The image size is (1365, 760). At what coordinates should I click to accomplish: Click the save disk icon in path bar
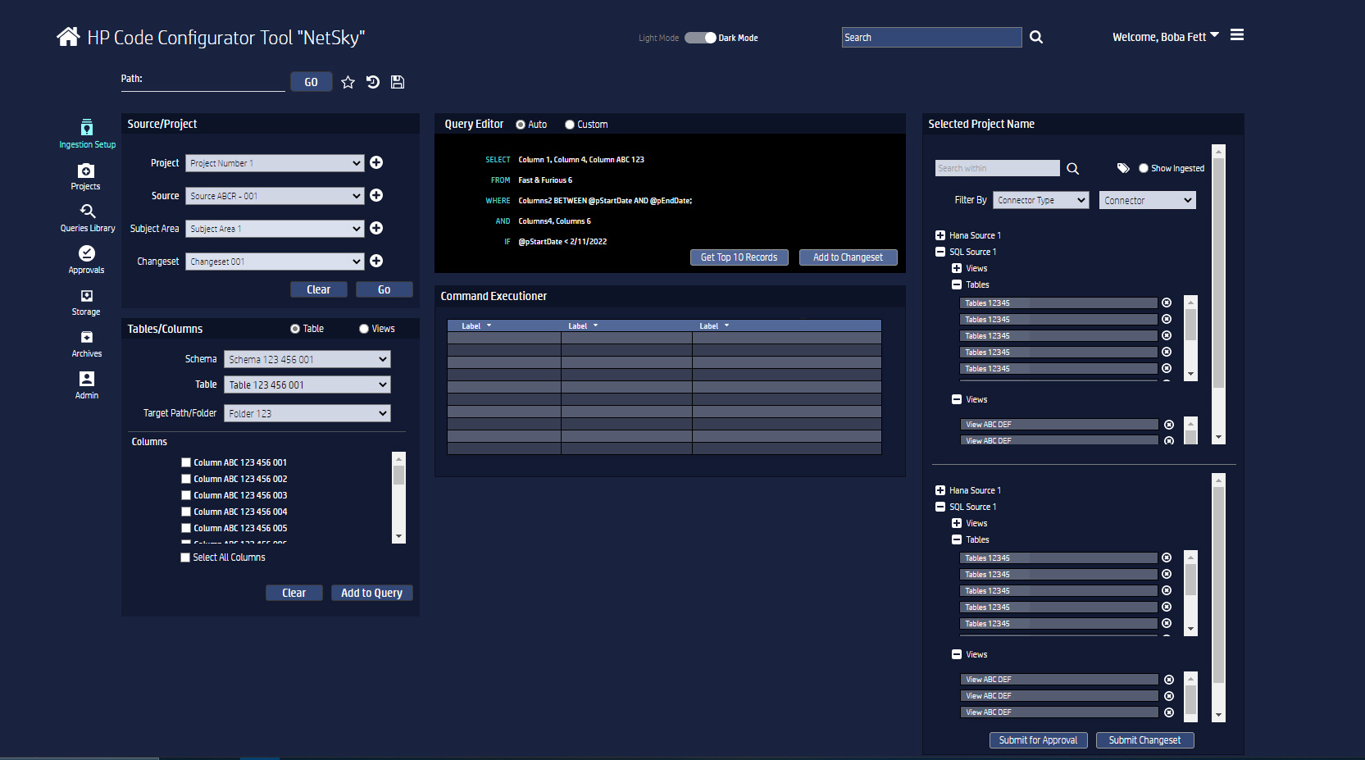coord(398,82)
